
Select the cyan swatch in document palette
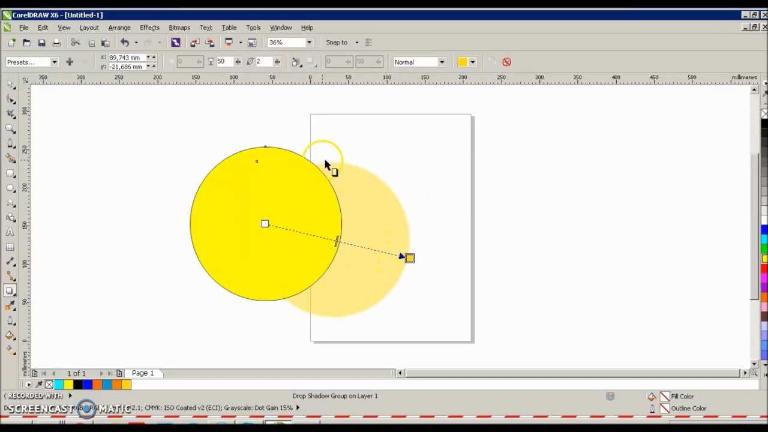[x=59, y=385]
